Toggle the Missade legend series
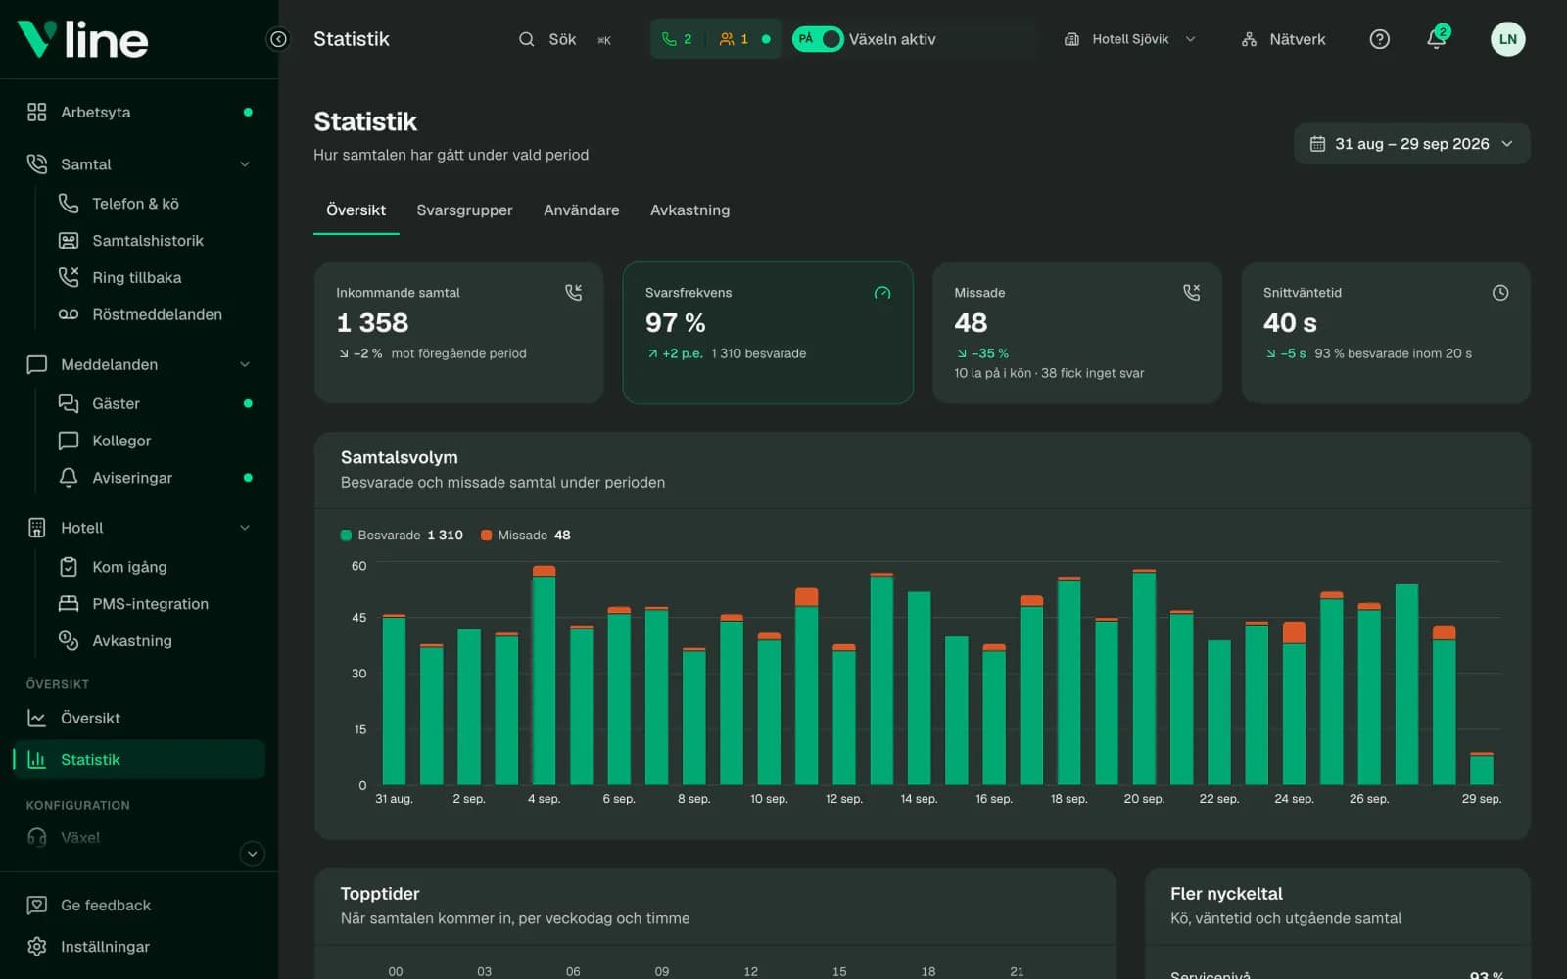The width and height of the screenshot is (1567, 979). 525,536
